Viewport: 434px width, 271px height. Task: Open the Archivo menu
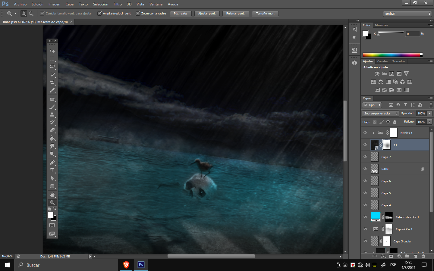[20, 4]
